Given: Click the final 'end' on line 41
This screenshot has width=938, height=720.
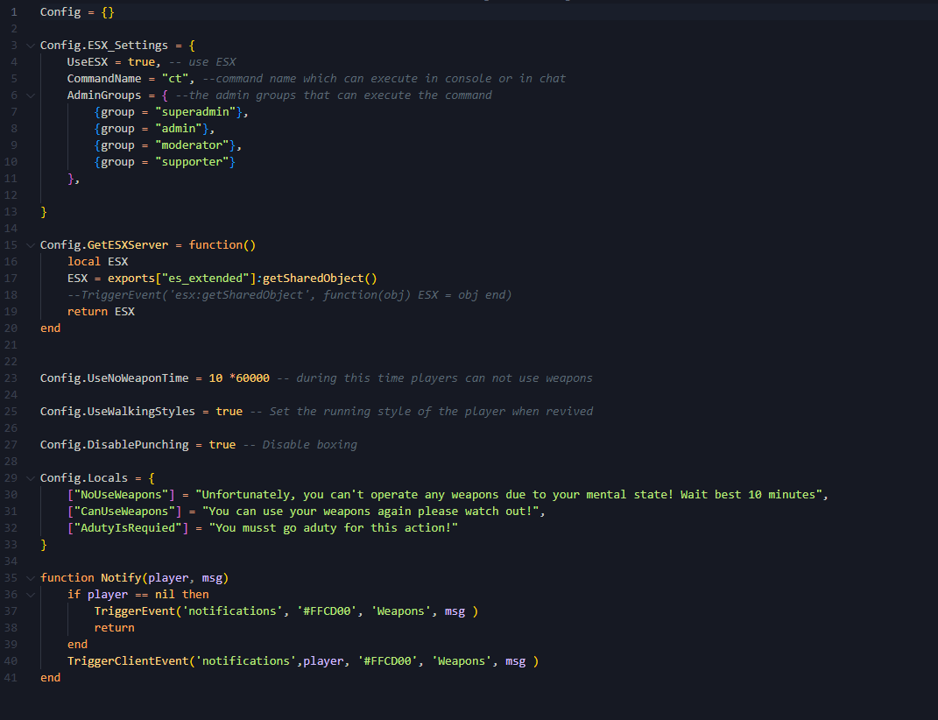Looking at the screenshot, I should tap(50, 677).
